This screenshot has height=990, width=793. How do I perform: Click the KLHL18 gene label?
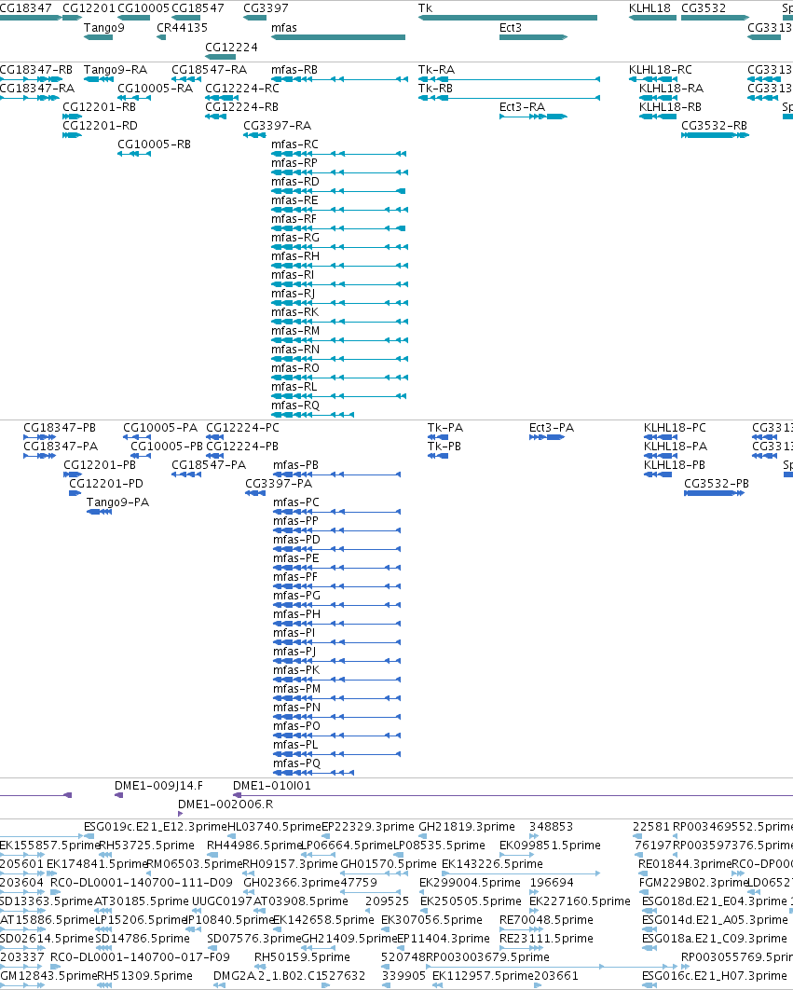649,8
